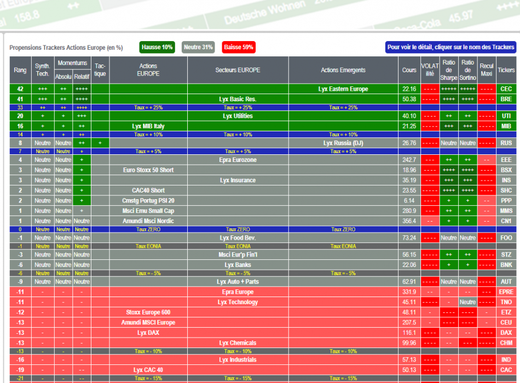Open the Cmstg Portug PSI 20 tracker
The image size is (520, 383).
click(148, 201)
